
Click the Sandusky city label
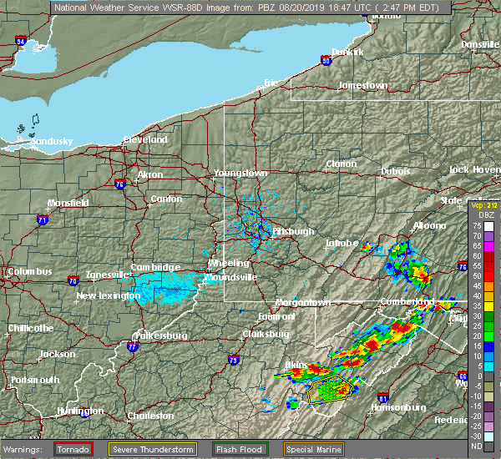pos(52,141)
